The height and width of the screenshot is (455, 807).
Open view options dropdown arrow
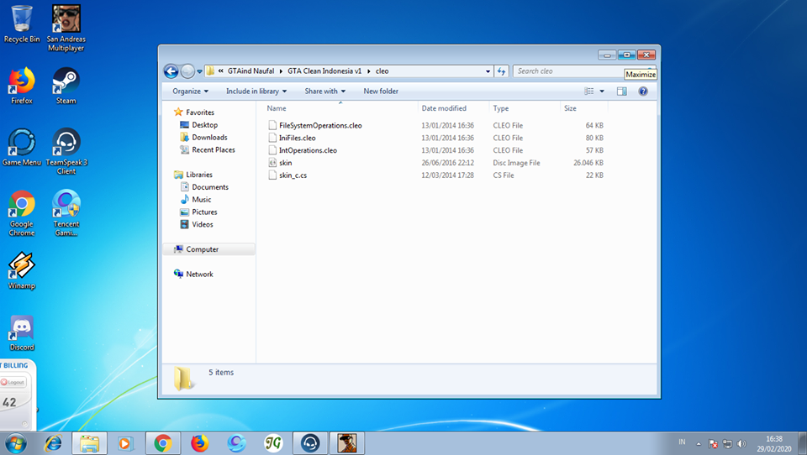tap(602, 91)
